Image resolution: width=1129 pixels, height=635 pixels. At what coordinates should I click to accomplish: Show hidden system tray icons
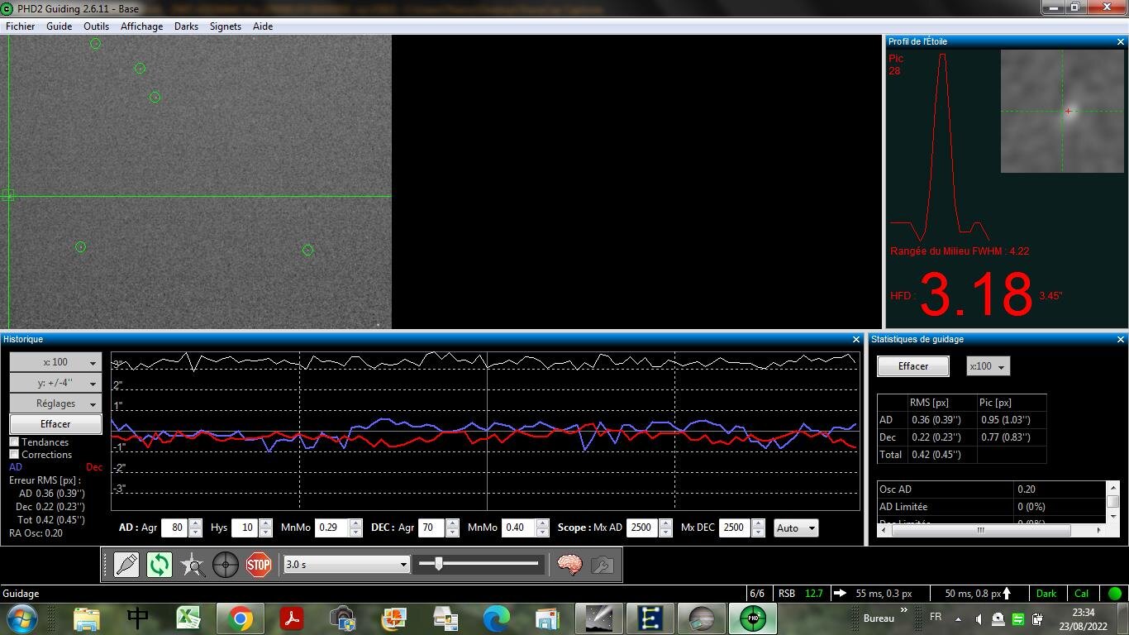pos(958,618)
